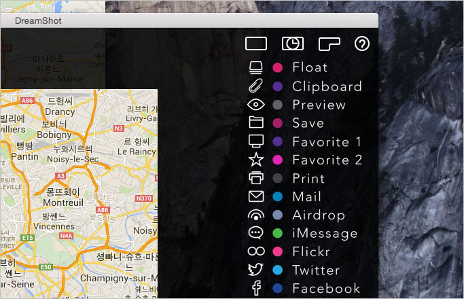
Task: Post to Twitter label
Action: tap(316, 270)
